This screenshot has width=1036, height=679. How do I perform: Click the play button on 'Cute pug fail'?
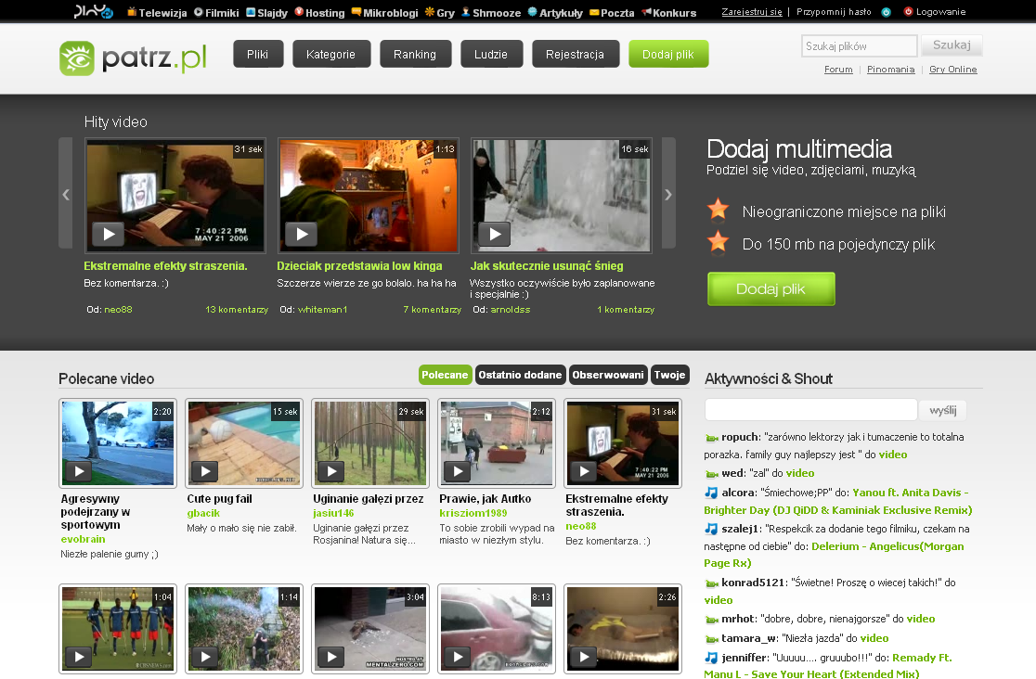[x=203, y=471]
